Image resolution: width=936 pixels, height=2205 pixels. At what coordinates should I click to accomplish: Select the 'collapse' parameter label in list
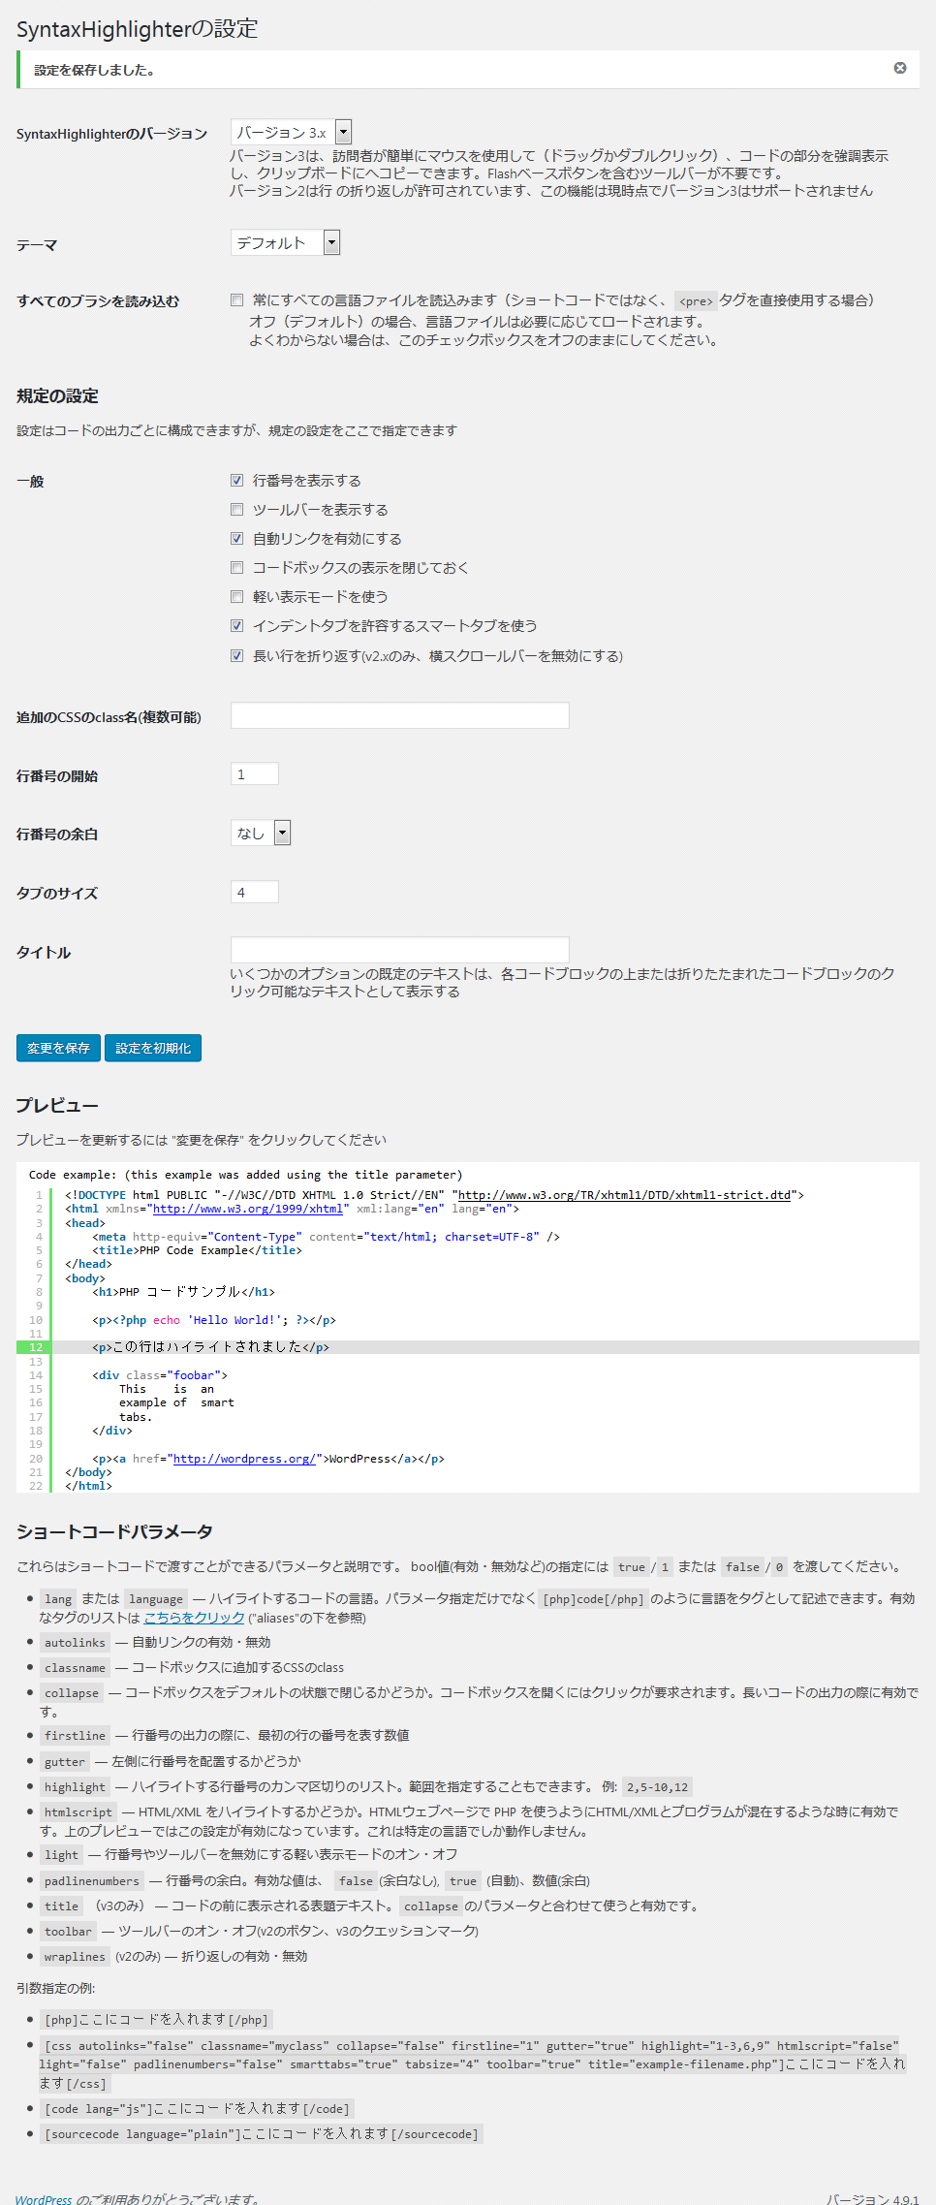pos(72,1693)
